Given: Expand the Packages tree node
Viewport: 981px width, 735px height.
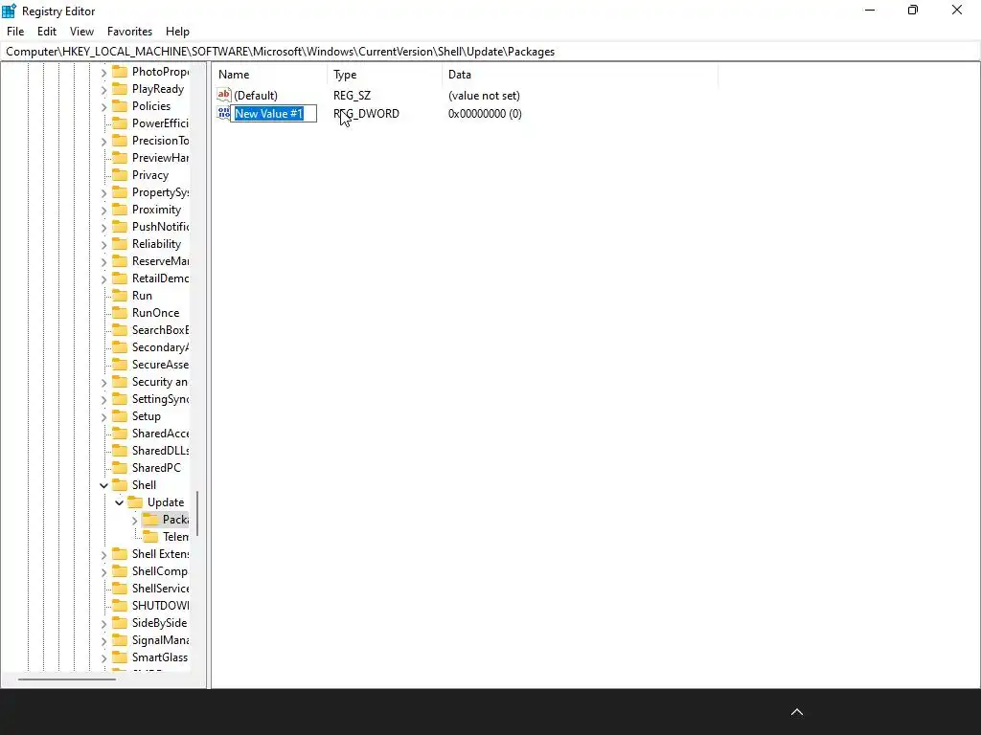Looking at the screenshot, I should [134, 520].
